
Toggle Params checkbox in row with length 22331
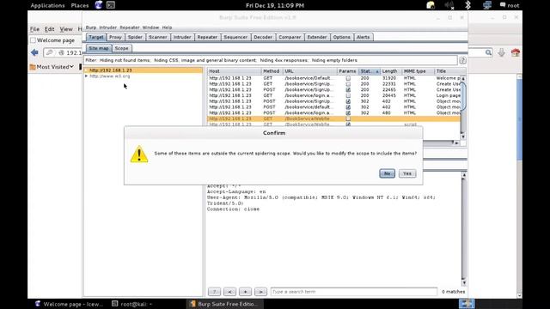[x=348, y=84]
